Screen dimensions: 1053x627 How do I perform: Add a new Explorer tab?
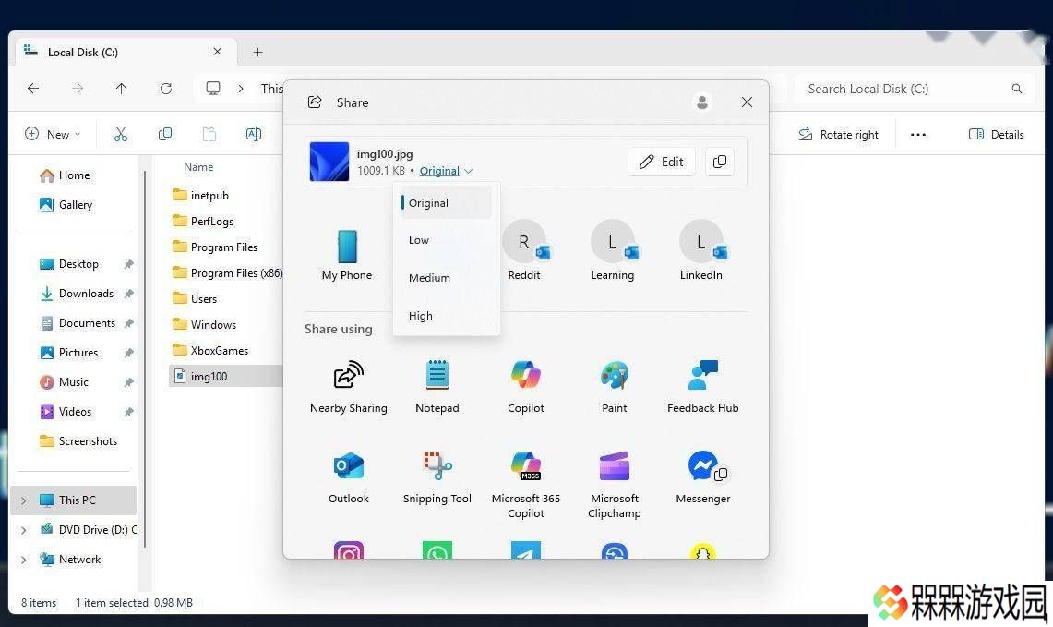(x=257, y=53)
